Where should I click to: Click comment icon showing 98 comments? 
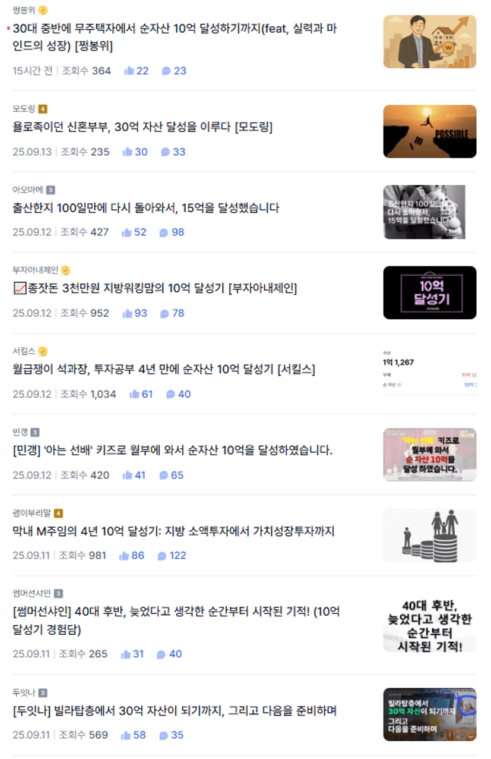[x=164, y=232]
